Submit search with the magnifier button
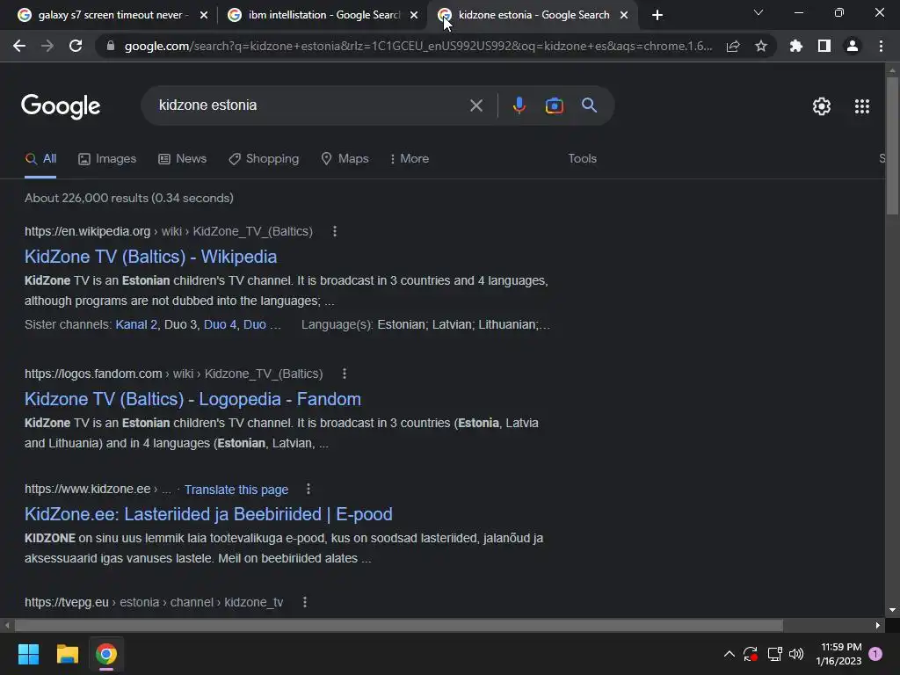 coord(589,105)
